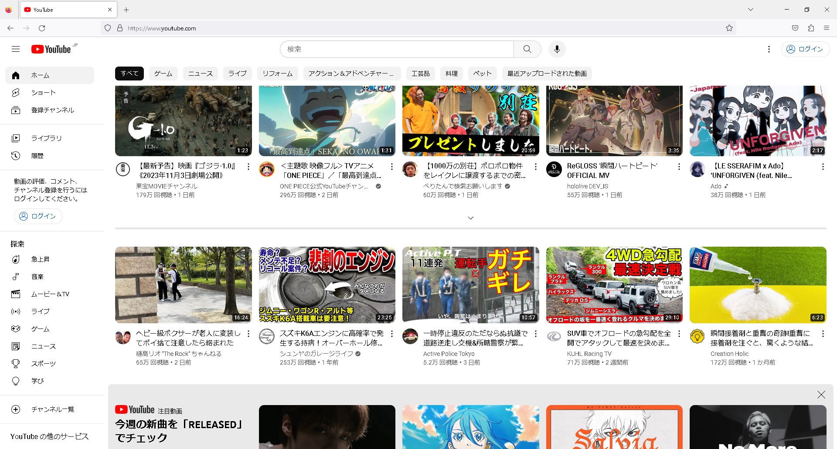
Task: Select 最近アップロードされた動画 chip
Action: pyautogui.click(x=547, y=74)
